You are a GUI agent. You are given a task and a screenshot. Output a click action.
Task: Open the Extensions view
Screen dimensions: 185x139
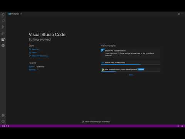(3, 39)
